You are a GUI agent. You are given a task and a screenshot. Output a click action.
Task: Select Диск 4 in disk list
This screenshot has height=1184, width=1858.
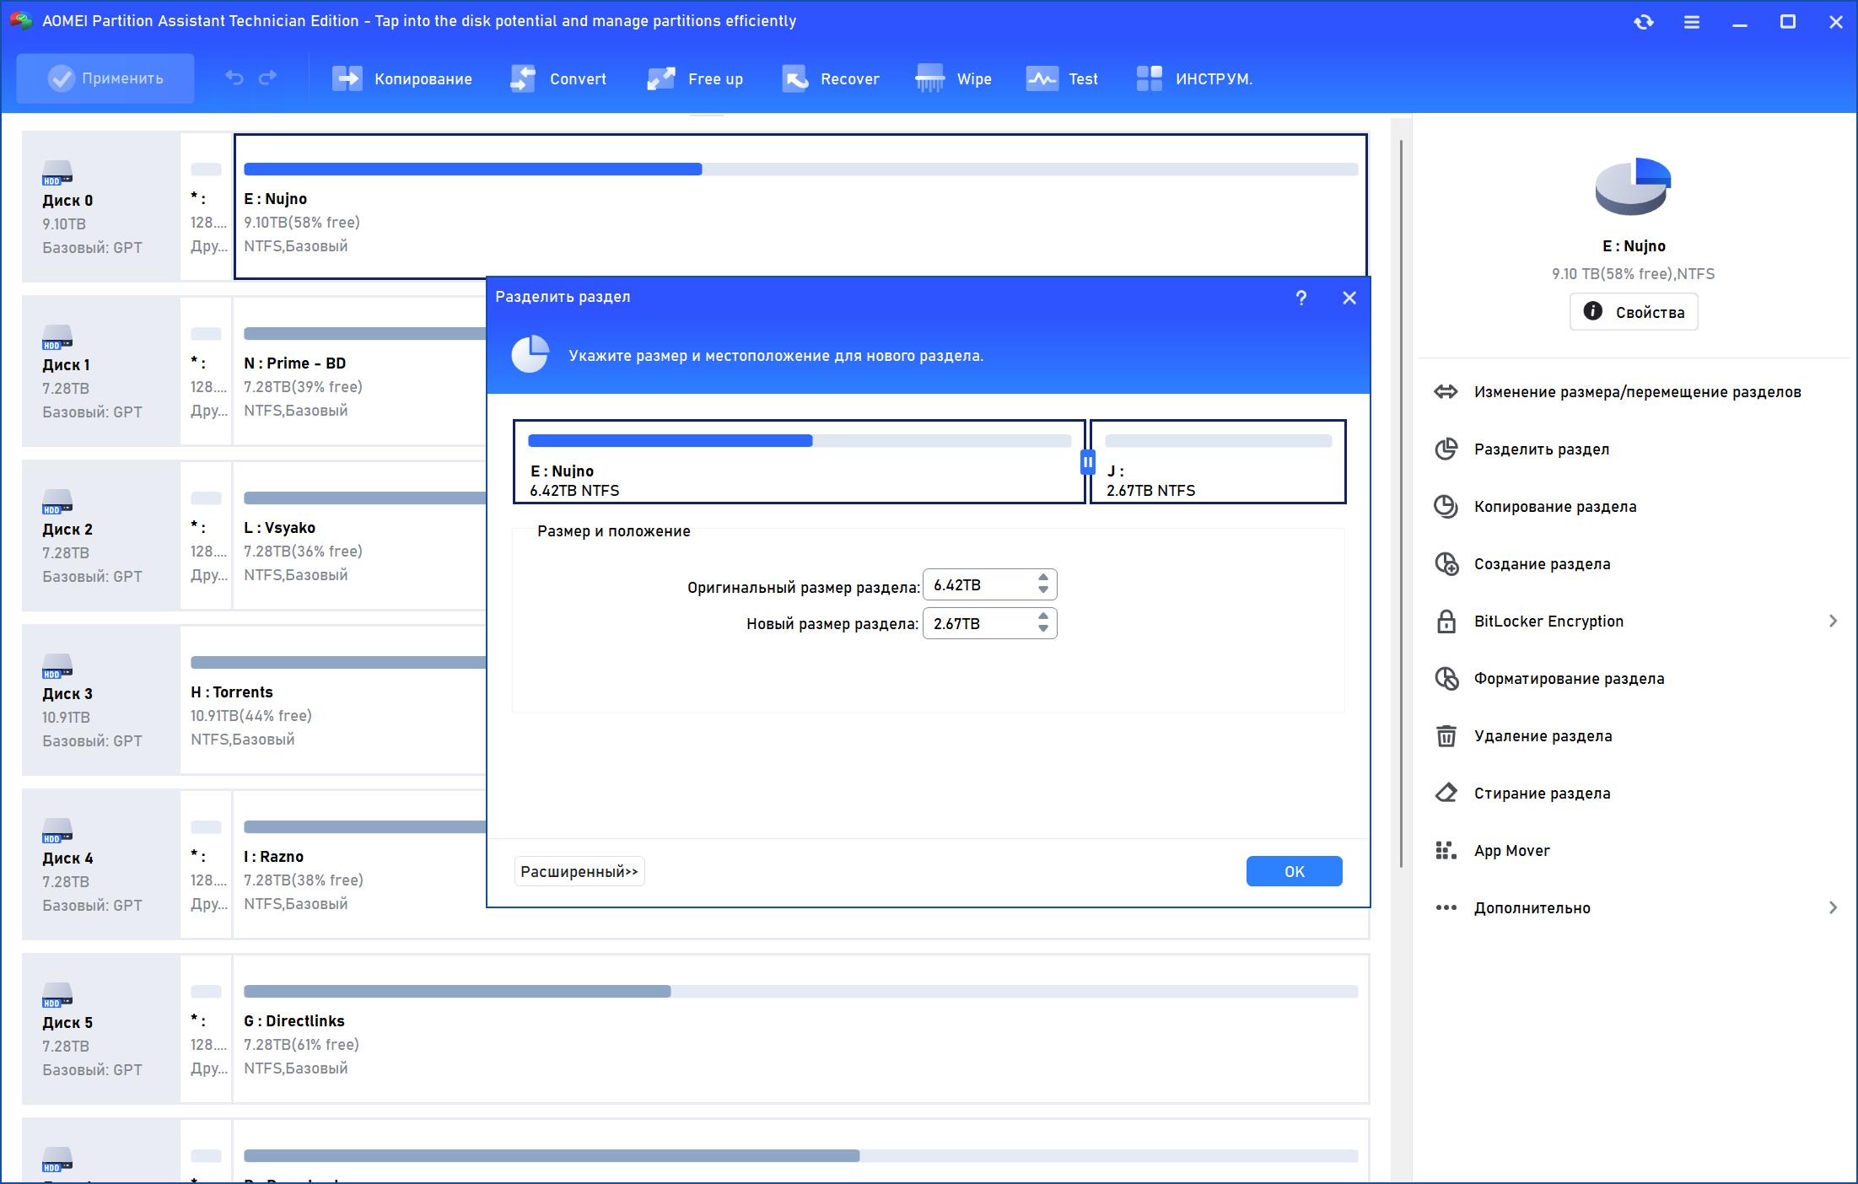point(100,864)
